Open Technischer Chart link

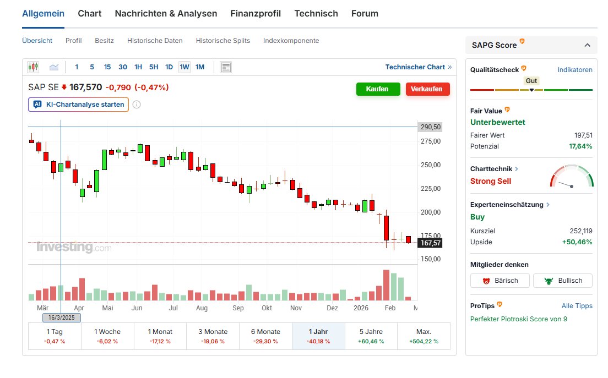click(419, 67)
